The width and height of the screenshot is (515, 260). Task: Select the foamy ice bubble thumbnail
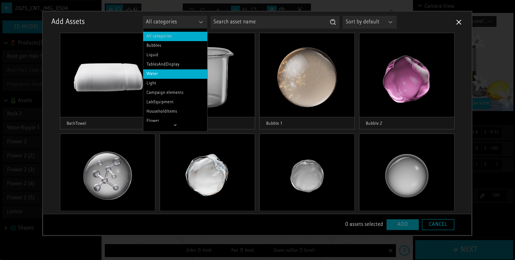click(x=207, y=172)
